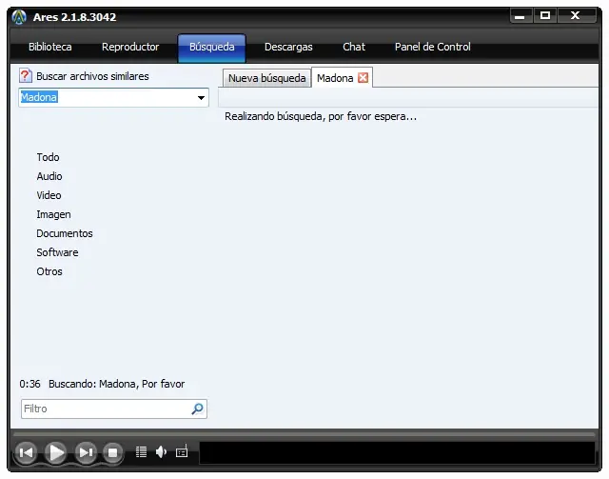Open Panel de Control tab

433,47
